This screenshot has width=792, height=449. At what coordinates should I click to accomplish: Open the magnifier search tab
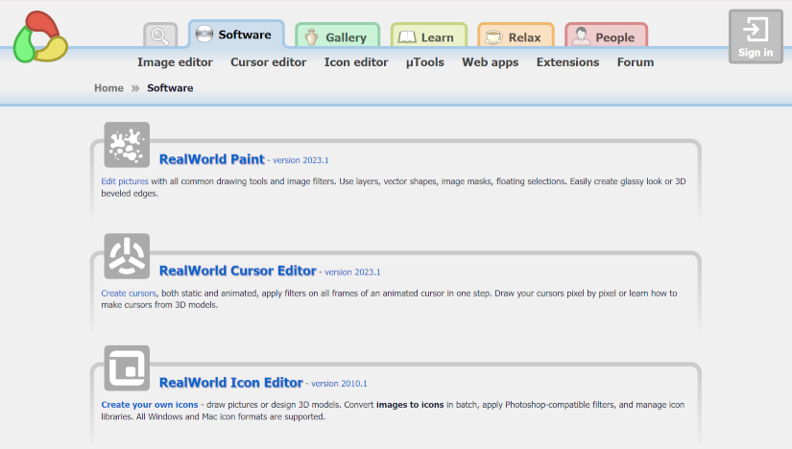[160, 36]
